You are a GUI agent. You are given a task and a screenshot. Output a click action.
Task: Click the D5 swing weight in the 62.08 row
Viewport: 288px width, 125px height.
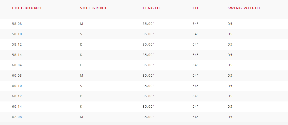[x=230, y=117]
